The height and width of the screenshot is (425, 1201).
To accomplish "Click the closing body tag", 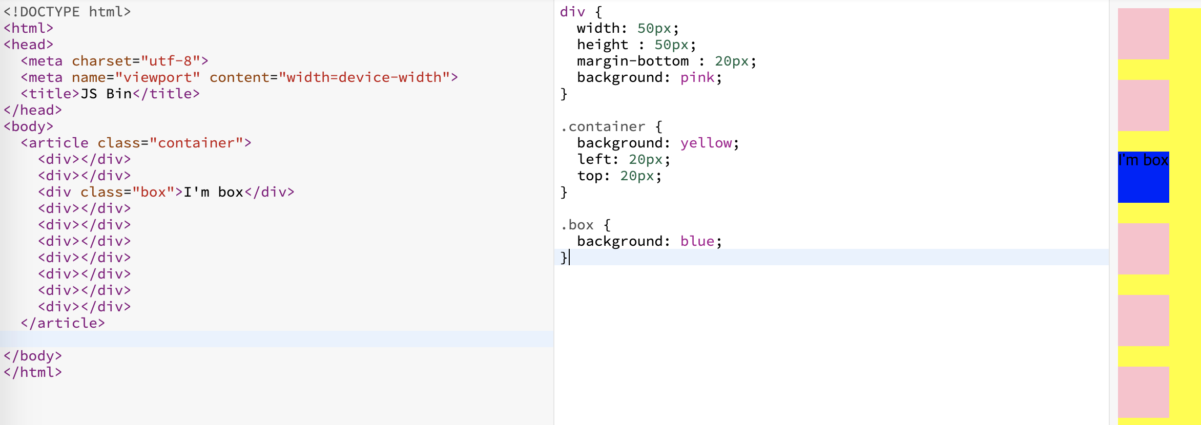I will (x=33, y=356).
